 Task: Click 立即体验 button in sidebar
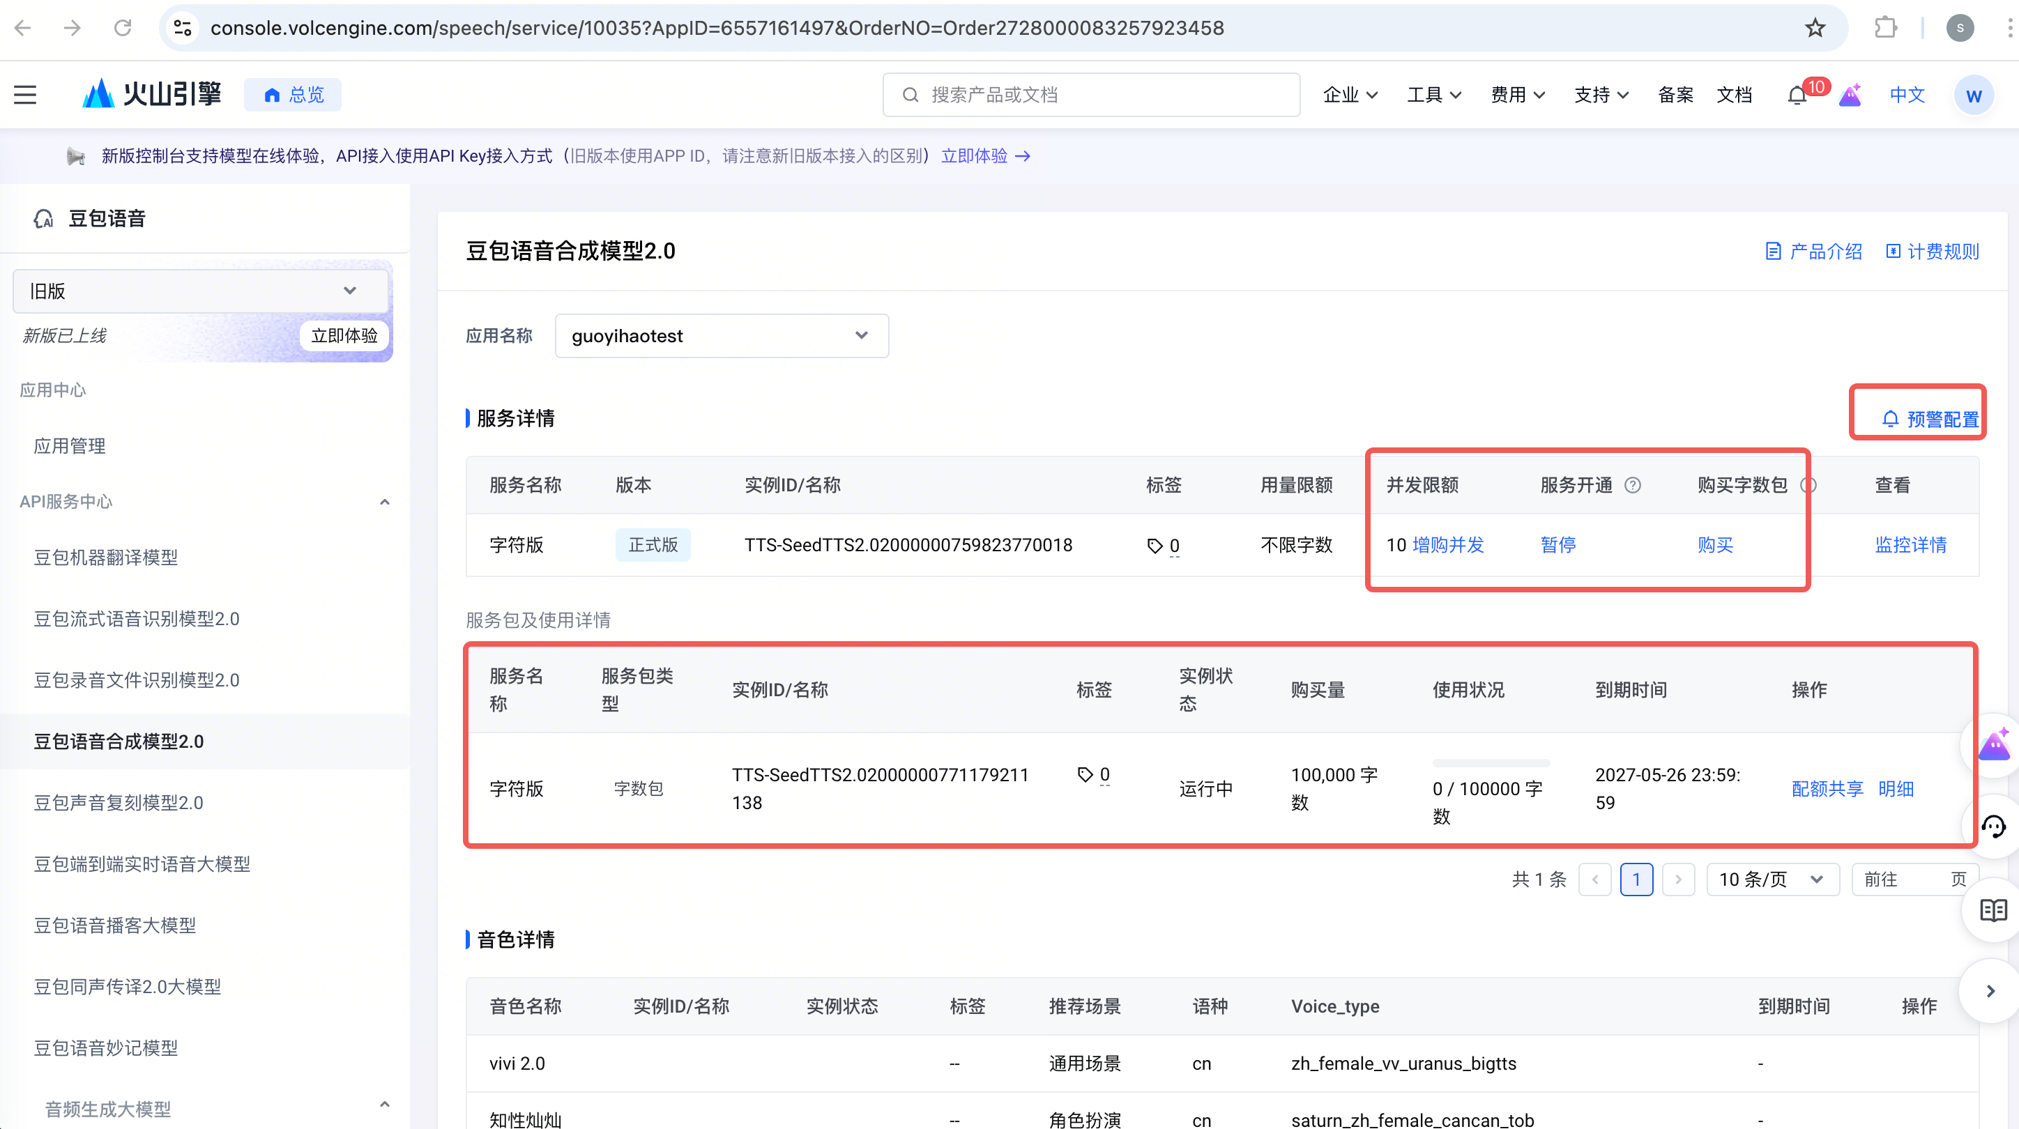344,336
